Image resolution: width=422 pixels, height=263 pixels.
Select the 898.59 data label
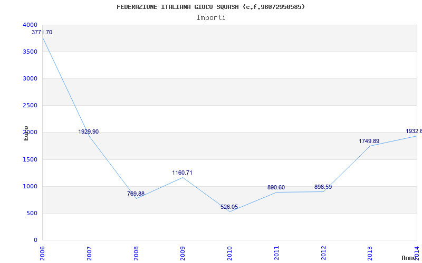point(323,187)
